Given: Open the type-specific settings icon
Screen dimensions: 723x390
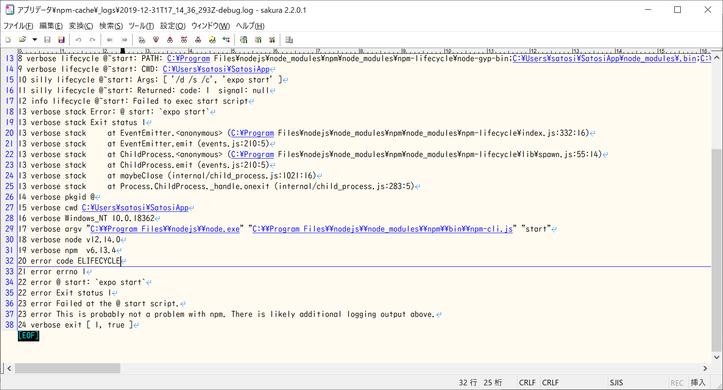Looking at the screenshot, I should 258,40.
